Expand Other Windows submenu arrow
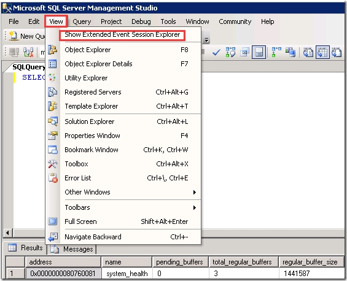This screenshot has width=347, height=281. pos(195,192)
